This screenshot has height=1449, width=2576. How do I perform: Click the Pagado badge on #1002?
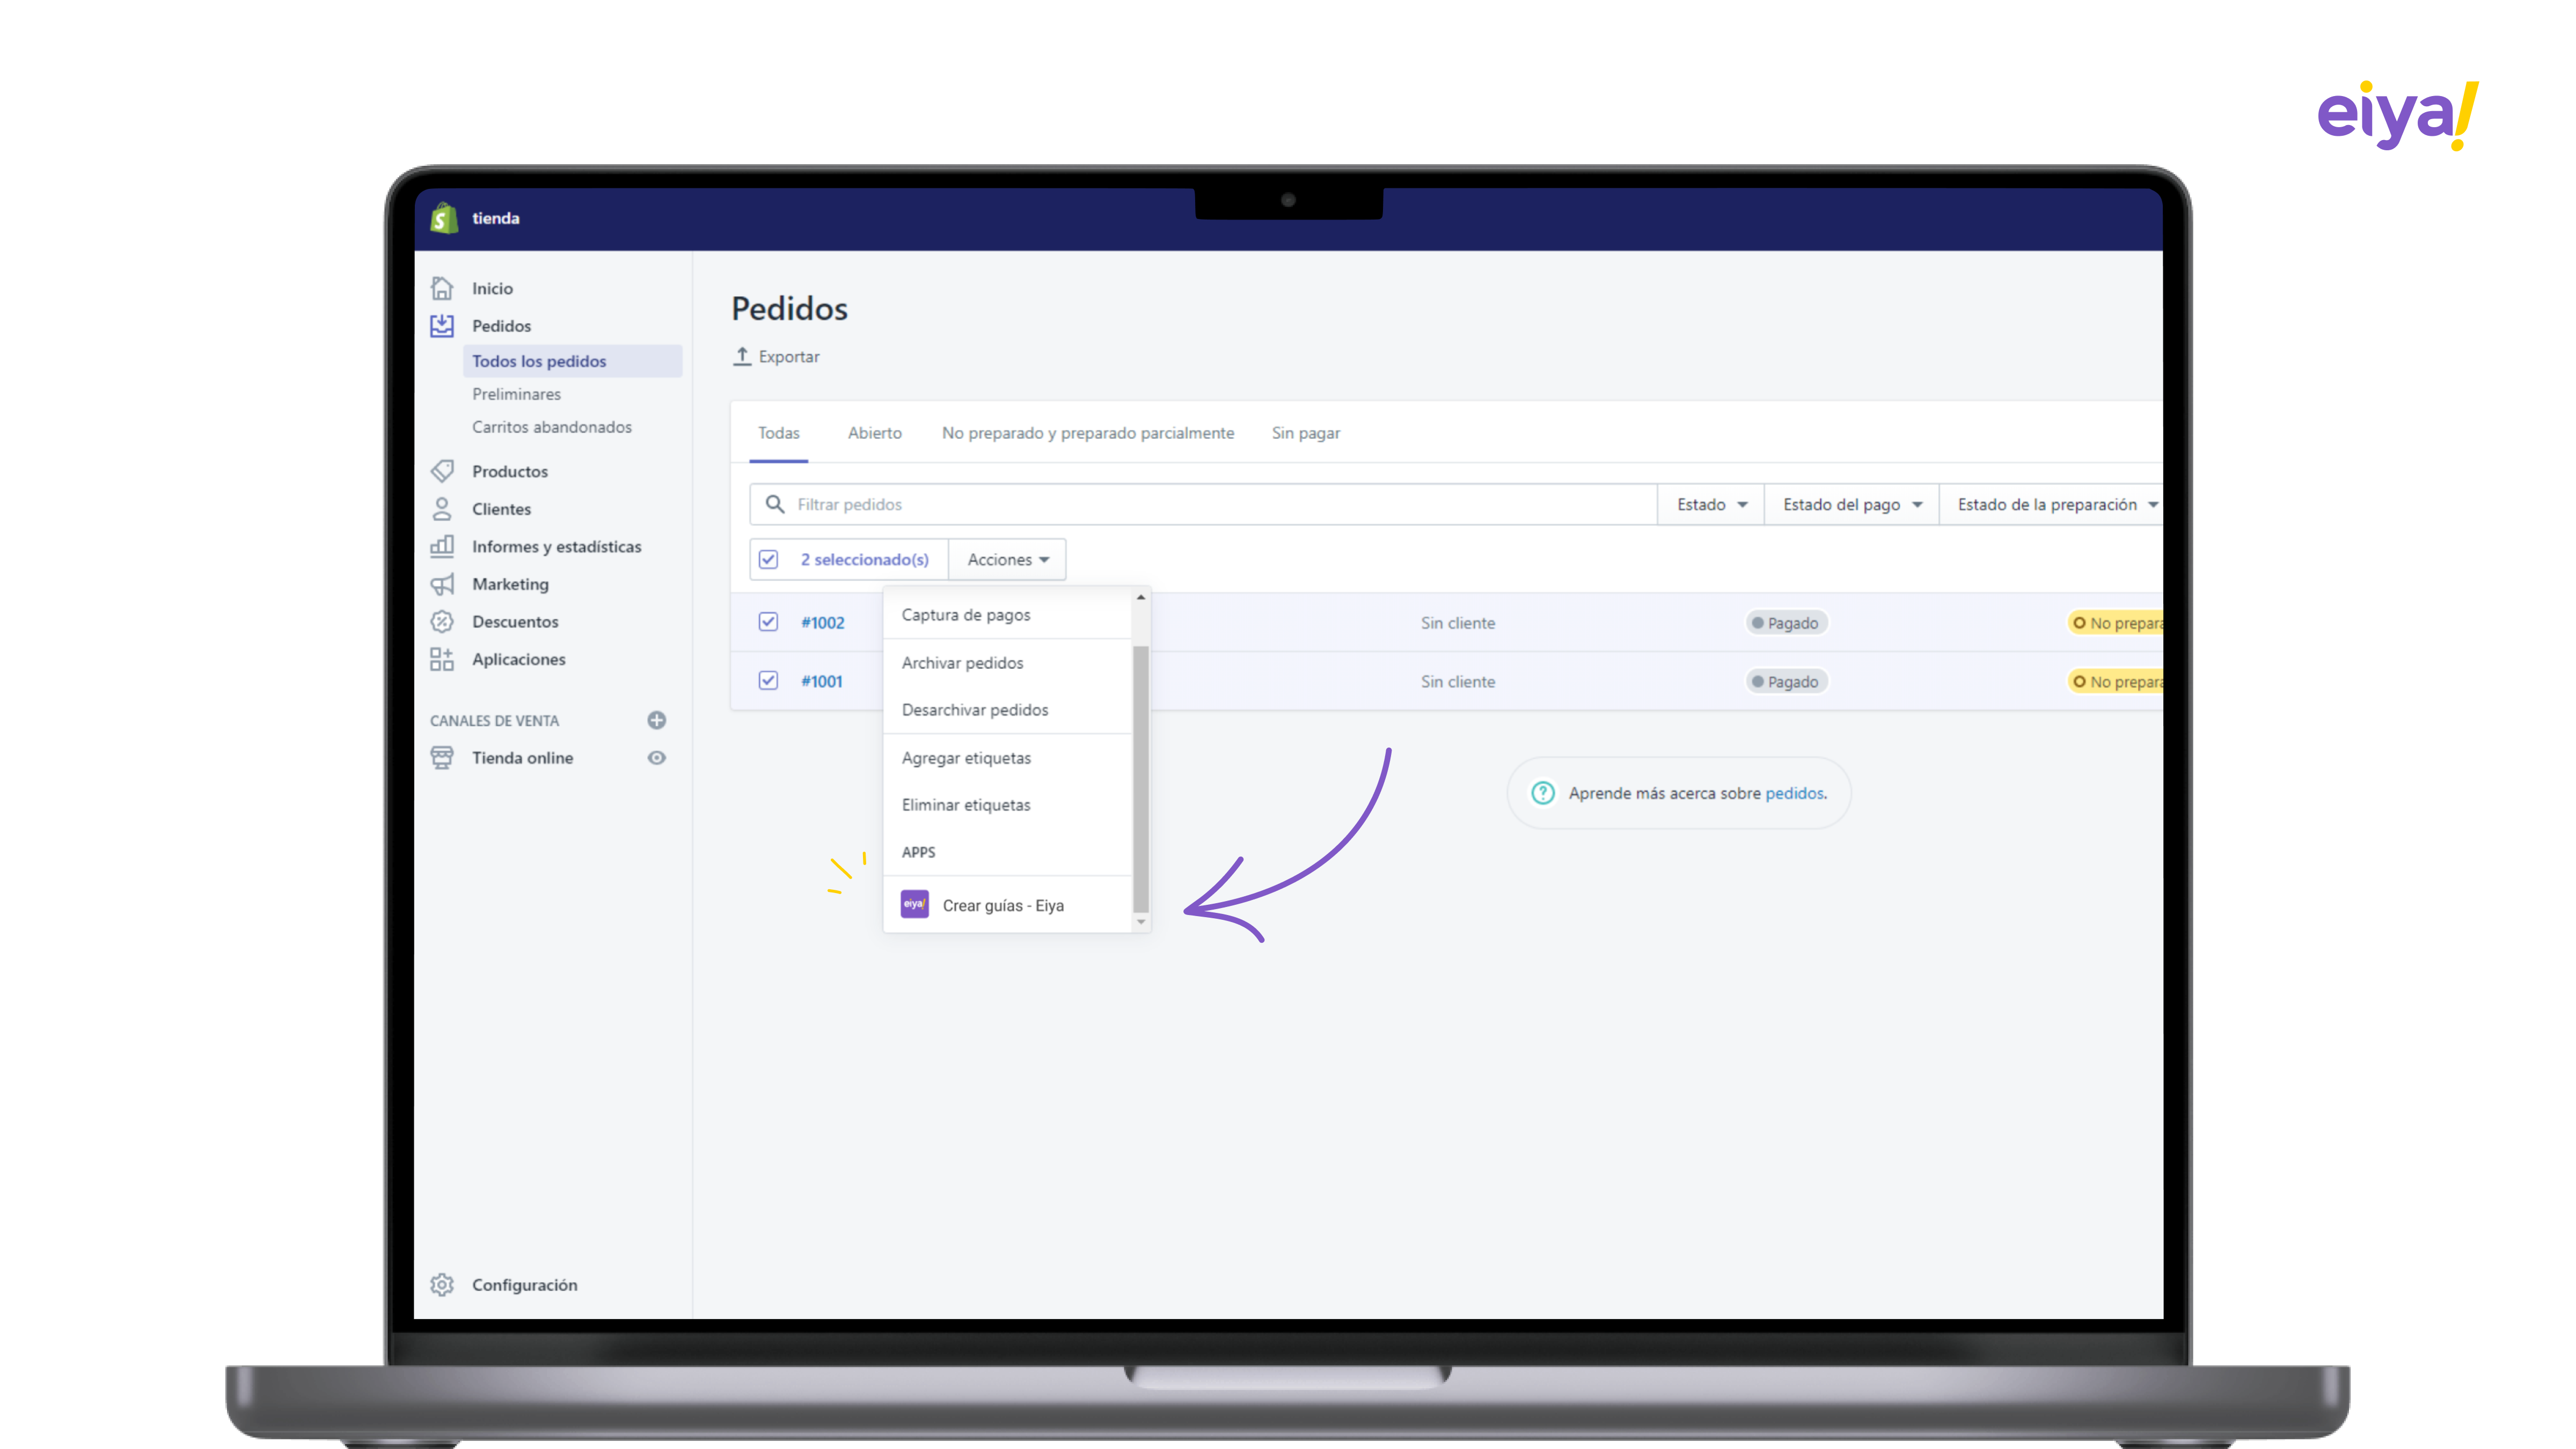pyautogui.click(x=1787, y=623)
